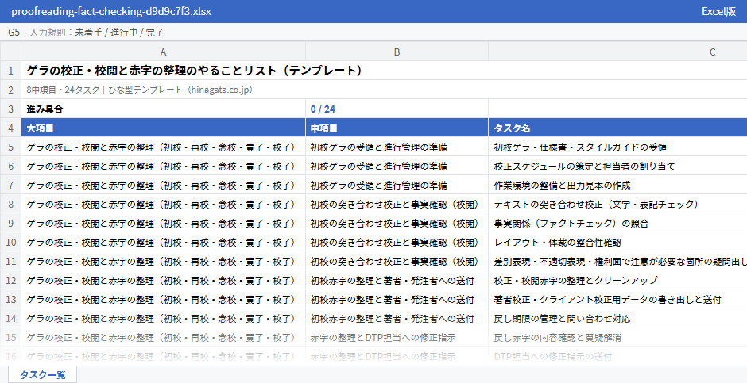Image resolution: width=747 pixels, height=383 pixels.
Task: Select row 1 header
Action: pos(10,71)
